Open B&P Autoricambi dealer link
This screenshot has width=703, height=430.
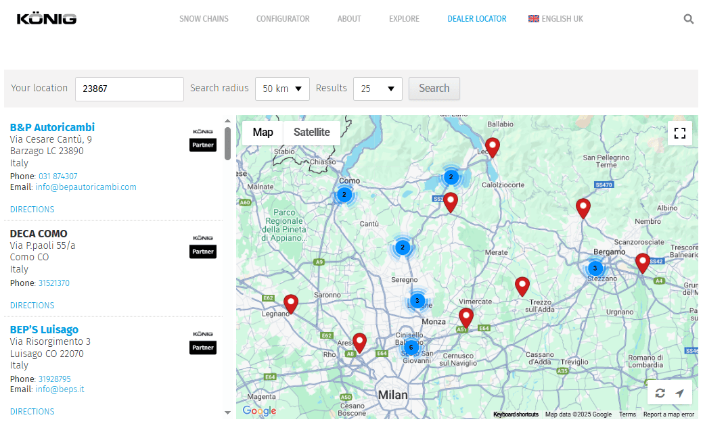(x=53, y=127)
